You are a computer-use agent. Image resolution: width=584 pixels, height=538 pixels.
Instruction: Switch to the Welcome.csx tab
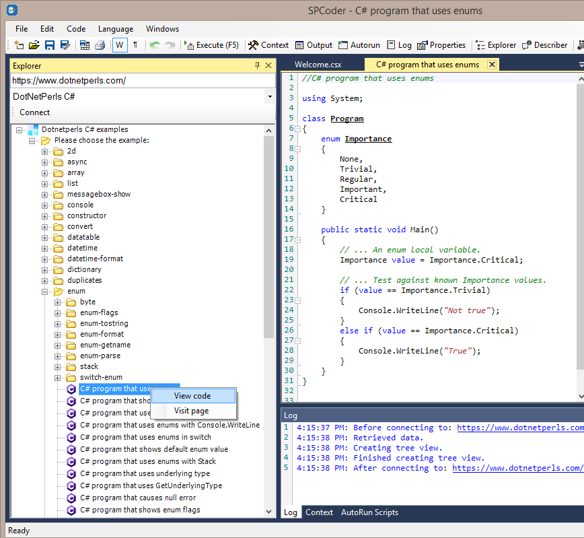coord(318,65)
